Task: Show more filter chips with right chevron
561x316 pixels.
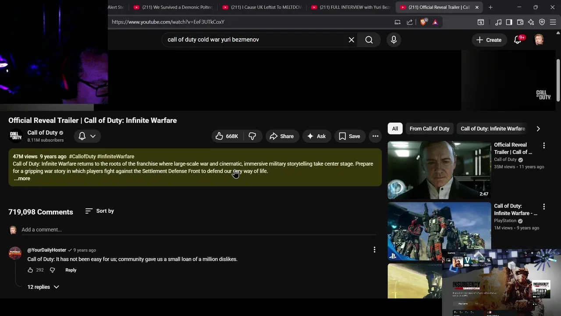Action: pyautogui.click(x=538, y=129)
